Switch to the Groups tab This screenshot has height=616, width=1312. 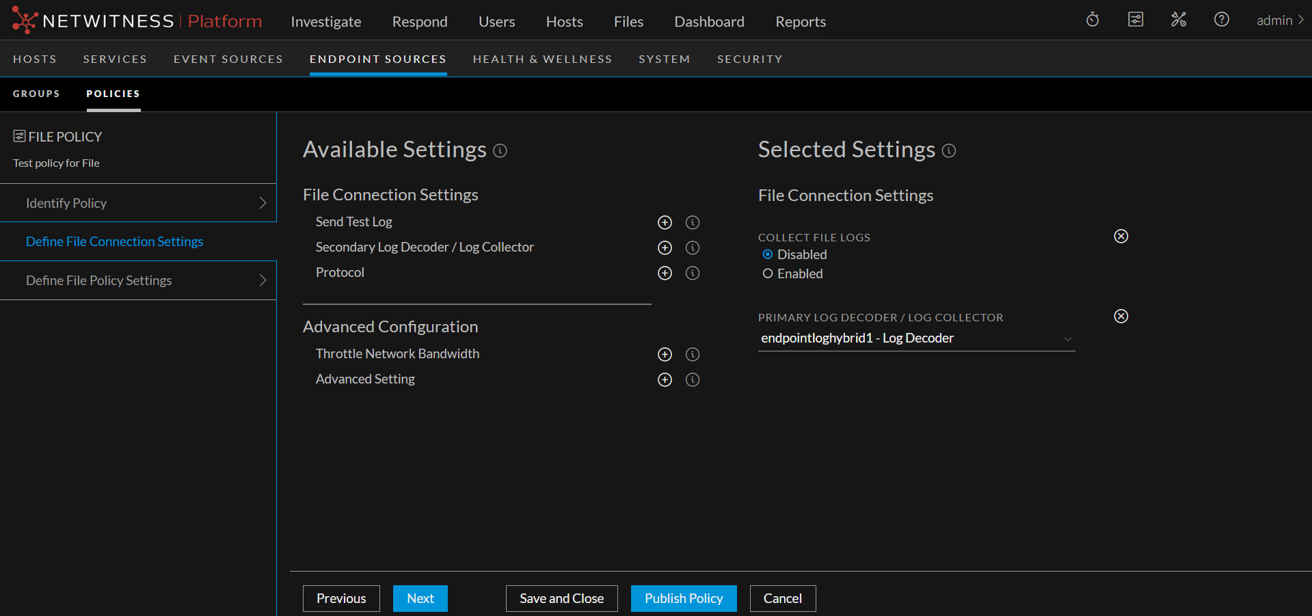tap(36, 94)
